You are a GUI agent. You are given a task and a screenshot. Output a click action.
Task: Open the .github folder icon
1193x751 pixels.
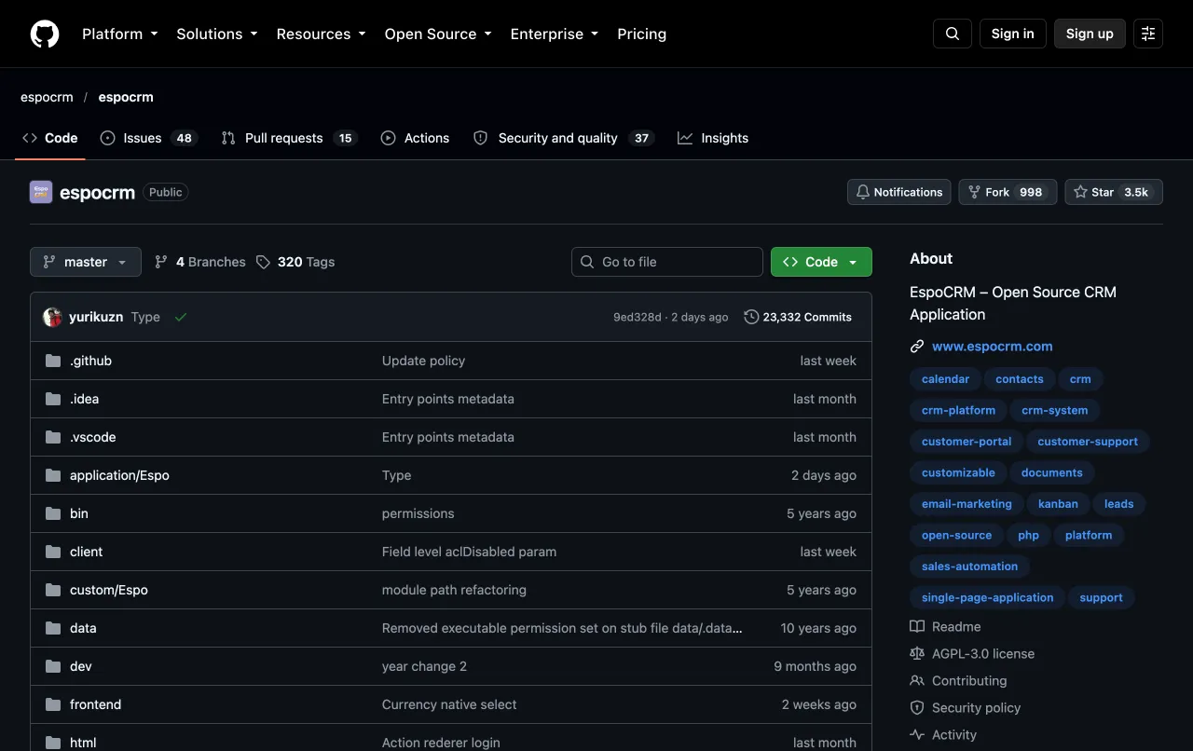point(53,361)
